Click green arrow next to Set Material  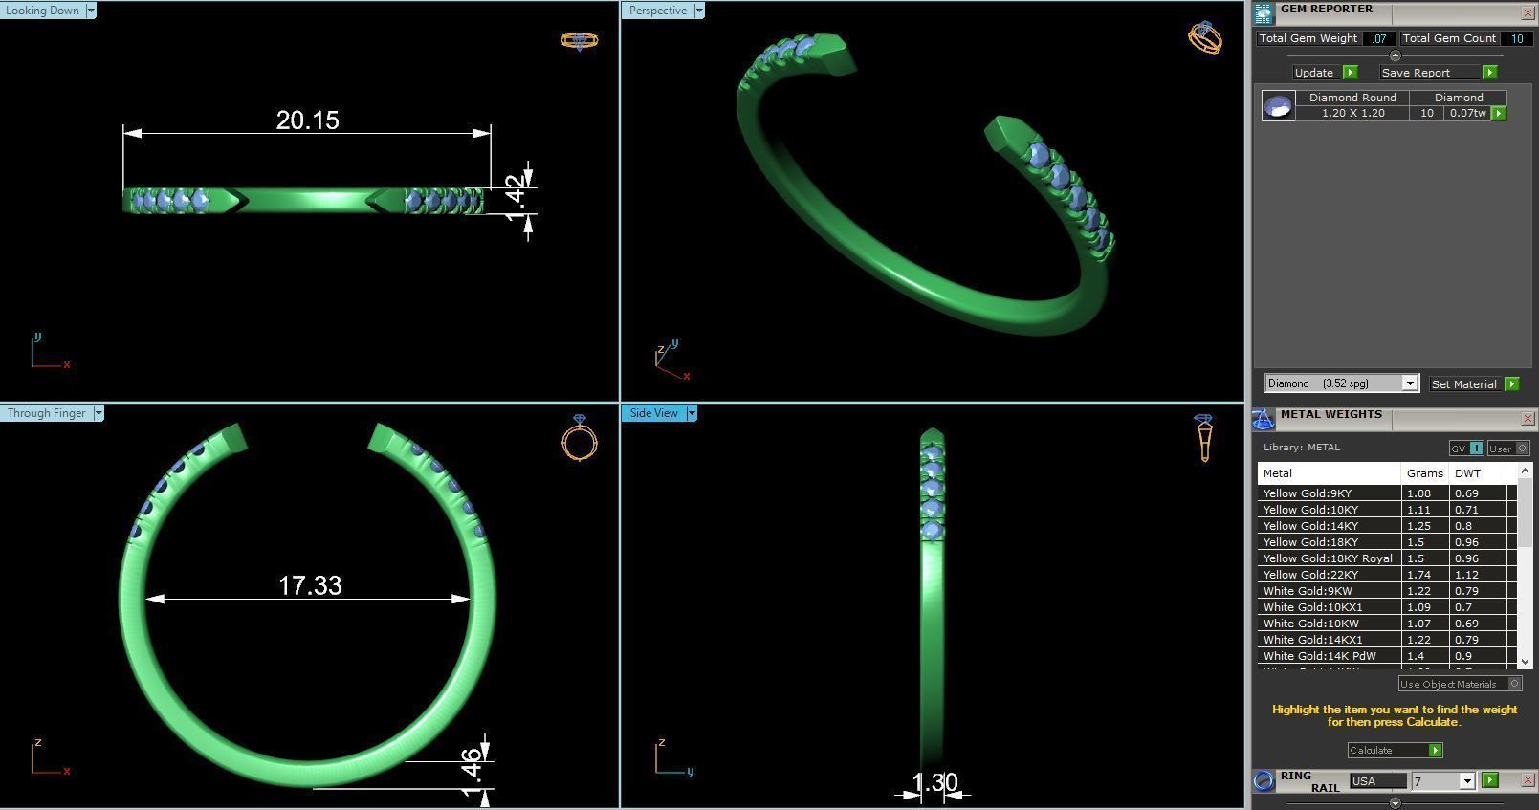1511,383
